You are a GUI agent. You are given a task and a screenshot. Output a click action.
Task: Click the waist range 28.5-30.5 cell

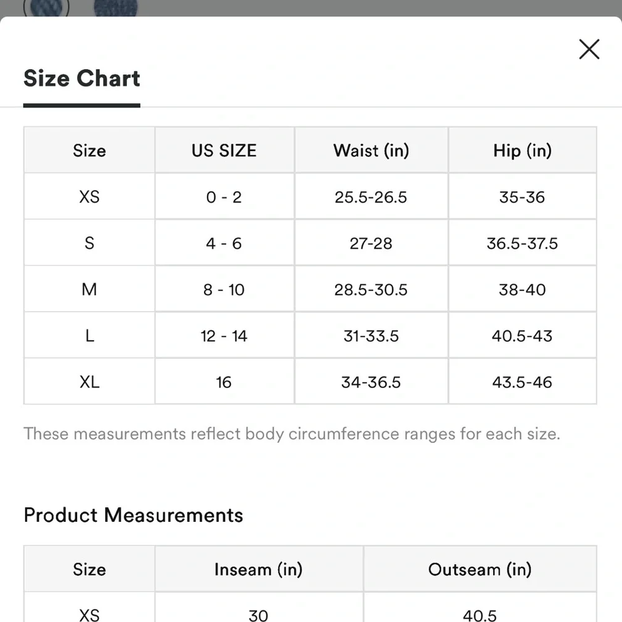371,289
